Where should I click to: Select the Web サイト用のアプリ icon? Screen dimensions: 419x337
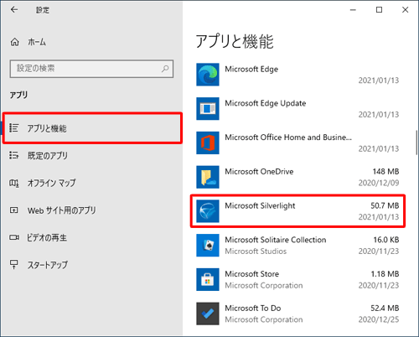click(x=13, y=210)
